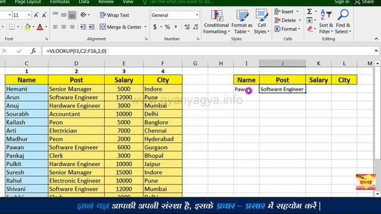This screenshot has height=214, width=381.
Task: Click the Font Color red A
Action: coord(40,27)
